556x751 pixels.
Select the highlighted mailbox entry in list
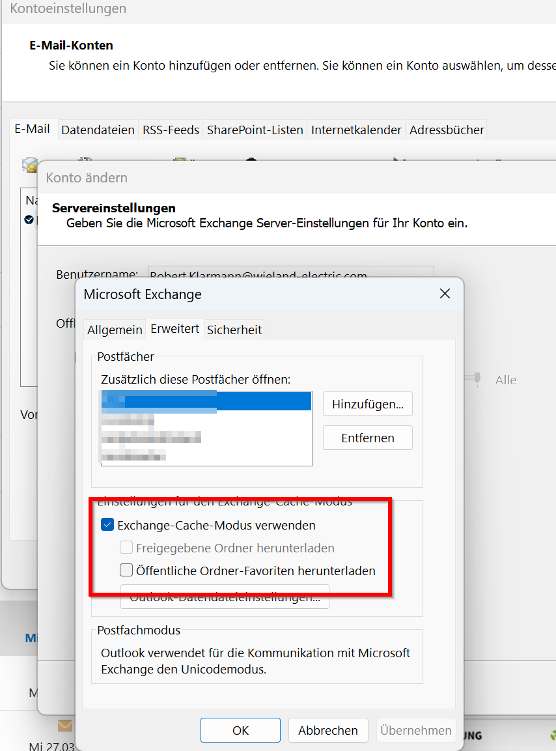pyautogui.click(x=206, y=402)
